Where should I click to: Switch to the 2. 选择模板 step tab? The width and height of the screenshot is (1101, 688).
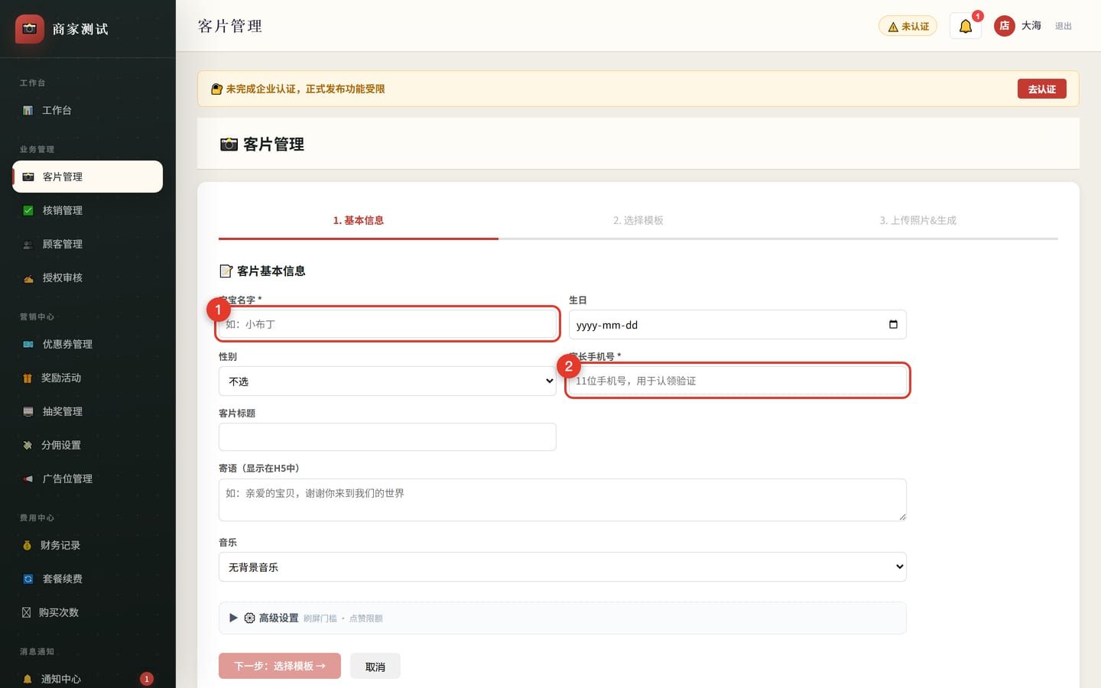[638, 220]
